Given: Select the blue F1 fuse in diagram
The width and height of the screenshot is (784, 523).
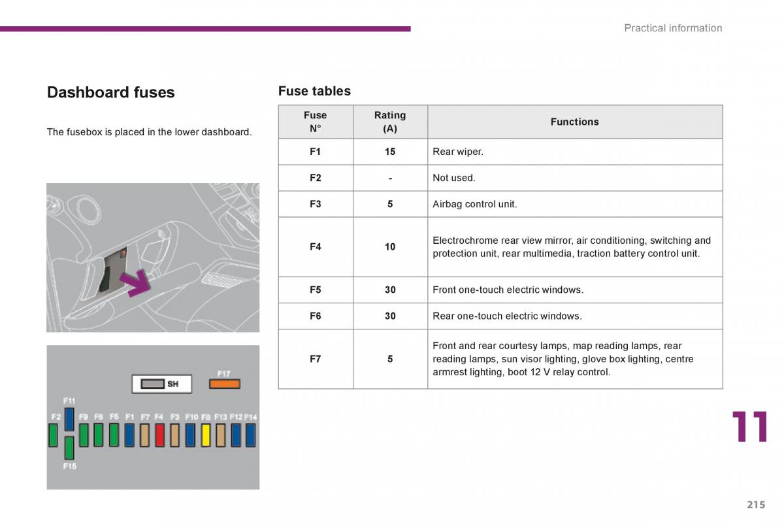Looking at the screenshot, I should point(129,435).
